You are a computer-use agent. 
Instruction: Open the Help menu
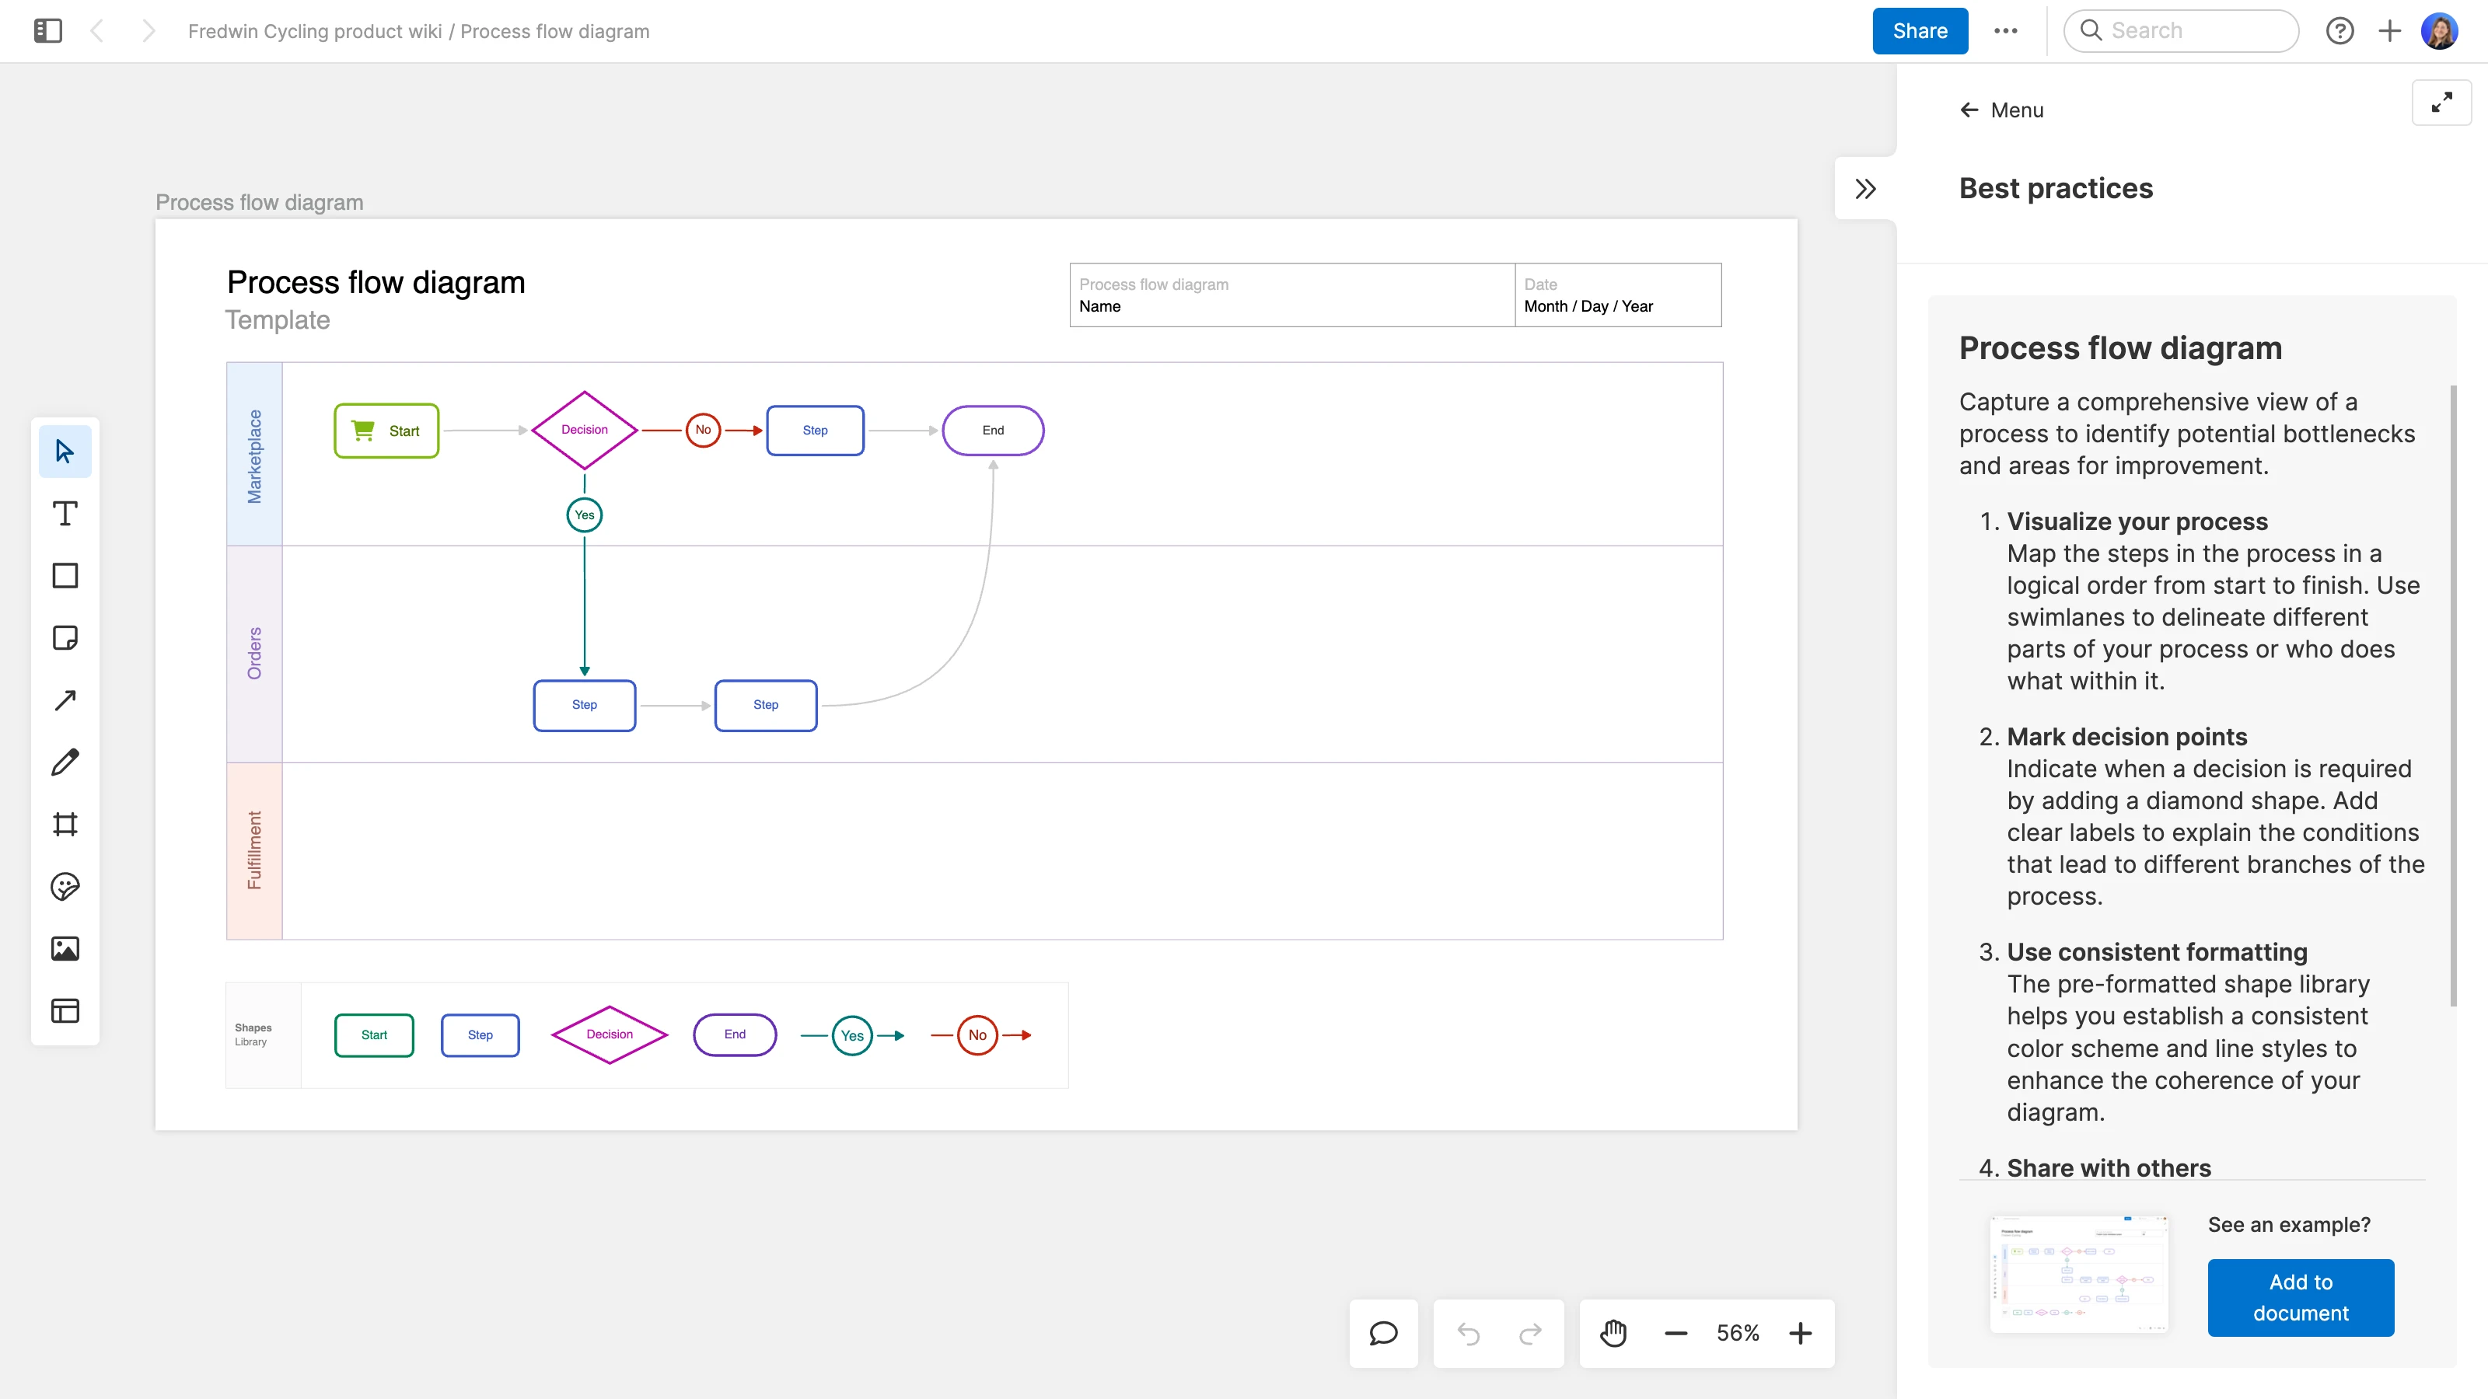[2340, 30]
